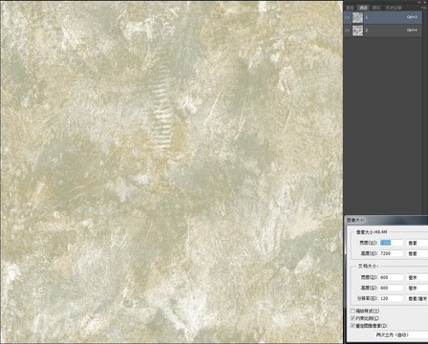Select channel 1 thumbnail
This screenshot has height=344, width=428.
pyautogui.click(x=357, y=17)
